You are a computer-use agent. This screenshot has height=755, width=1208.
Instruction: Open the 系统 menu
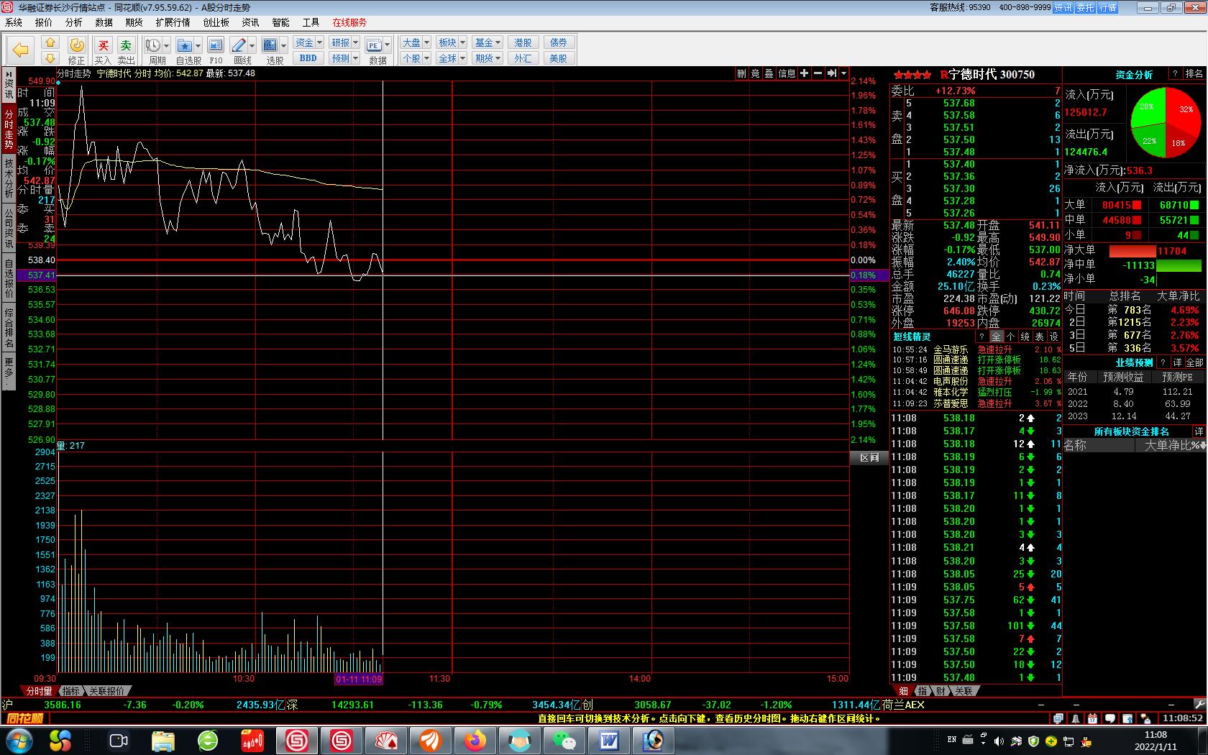pos(14,22)
